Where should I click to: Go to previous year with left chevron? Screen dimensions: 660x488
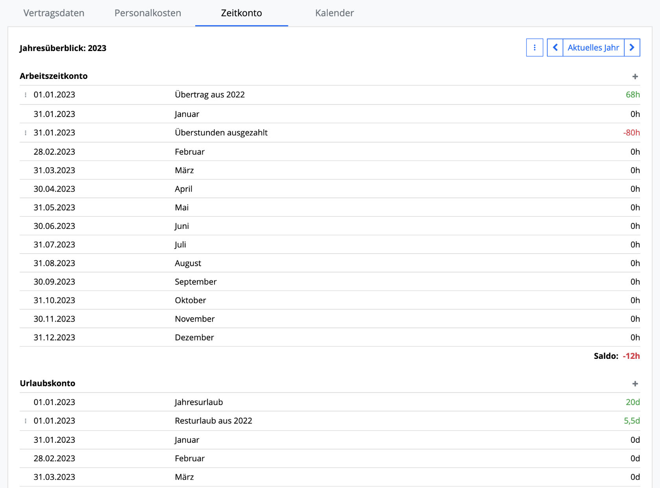[x=555, y=48]
